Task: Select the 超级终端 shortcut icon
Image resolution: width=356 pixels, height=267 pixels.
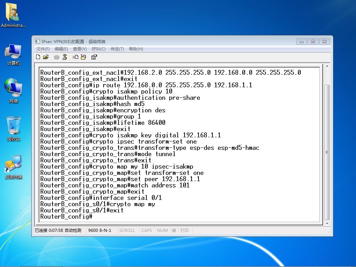Action: pyautogui.click(x=13, y=167)
